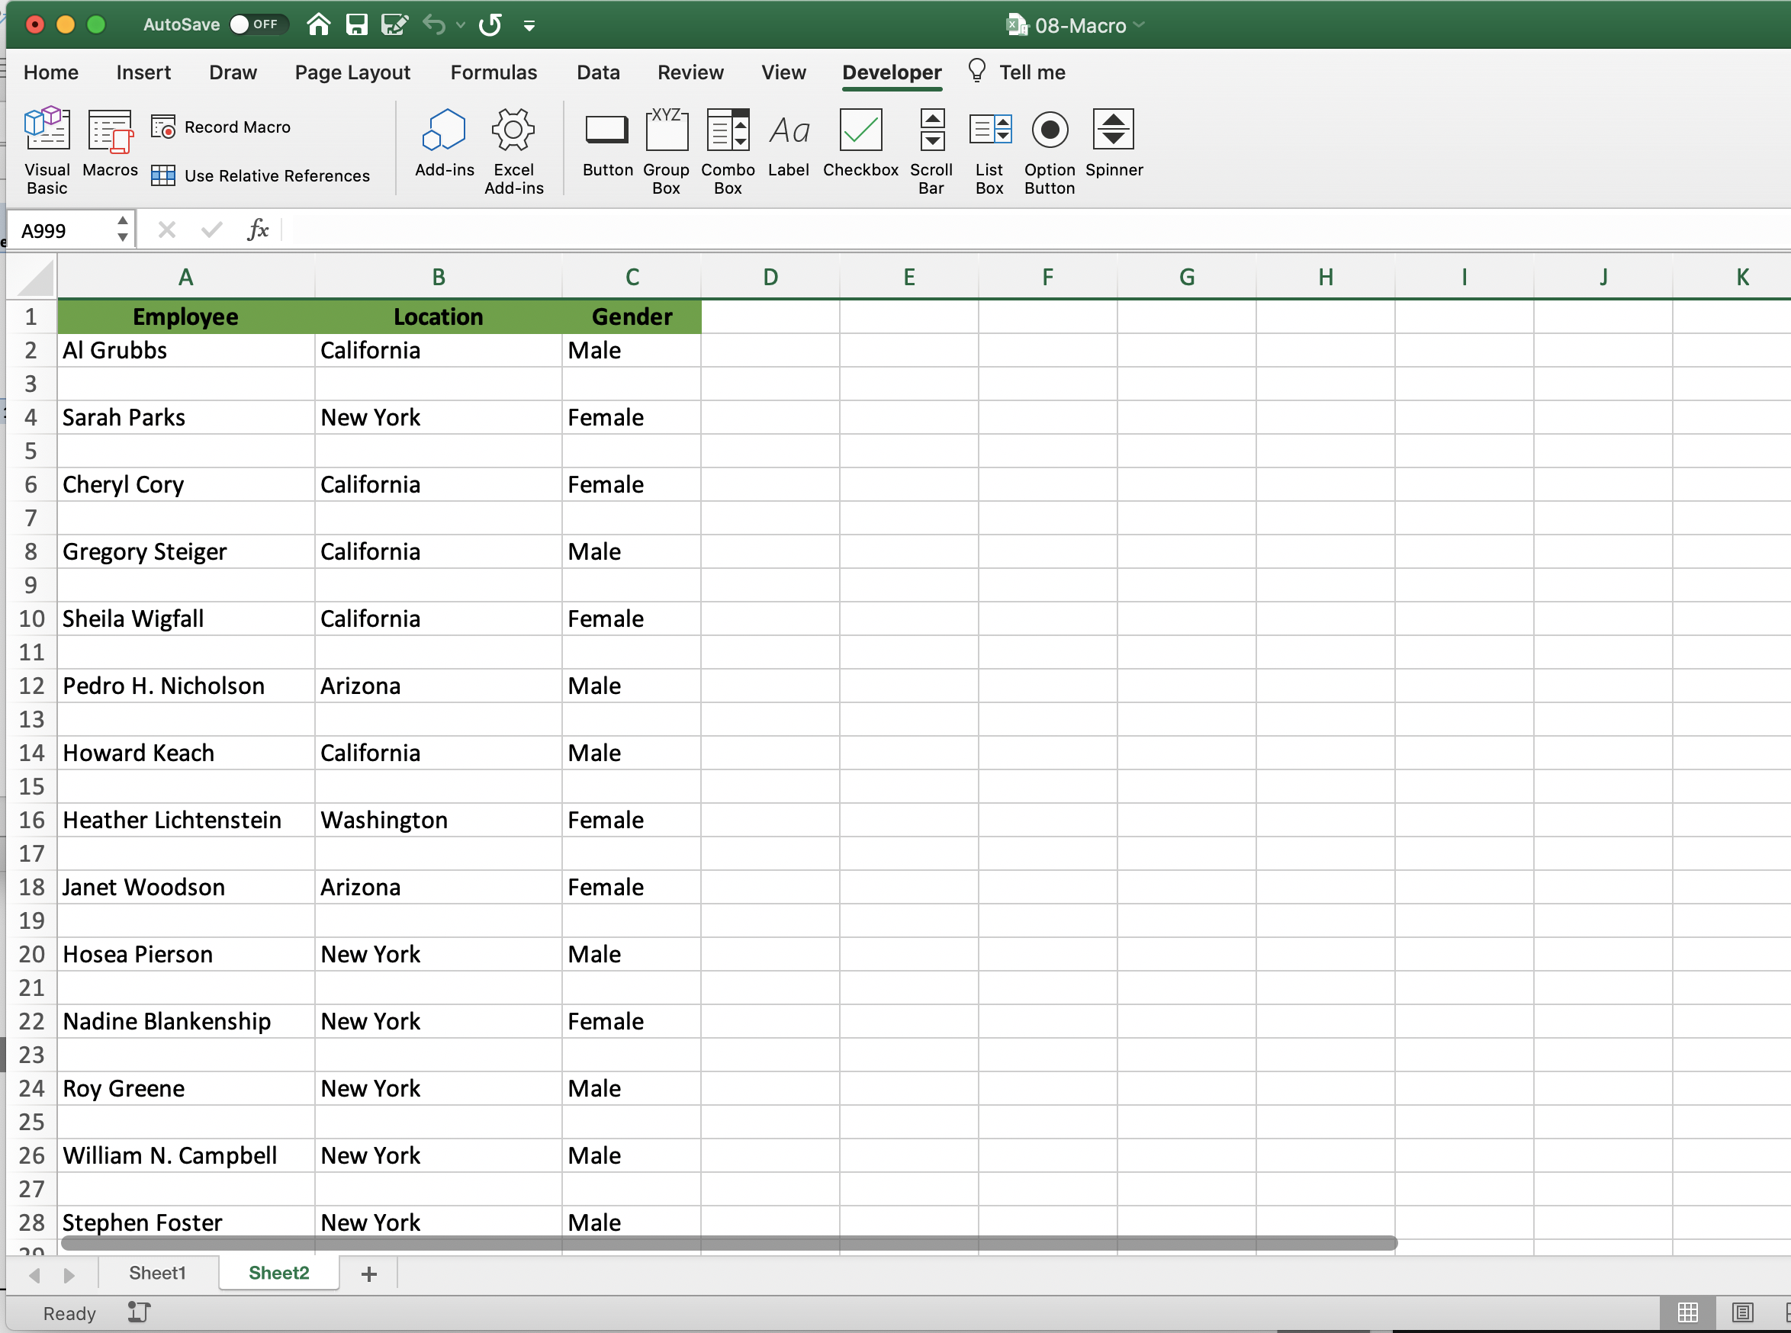Open the Visual Basic editor
This screenshot has width=1791, height=1333.
(47, 151)
